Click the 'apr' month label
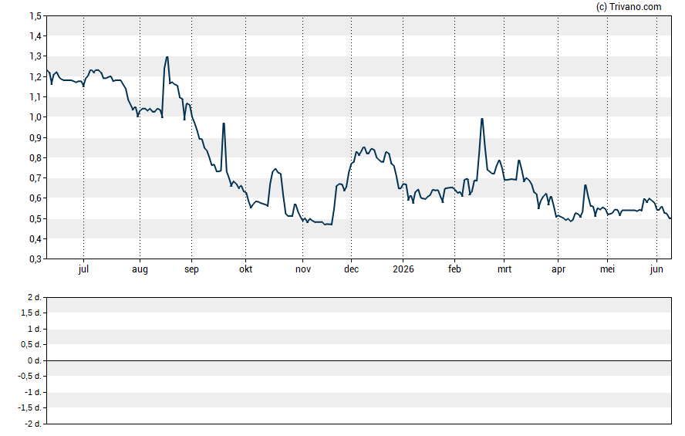Image resolution: width=685 pixels, height=436 pixels. coord(558,269)
